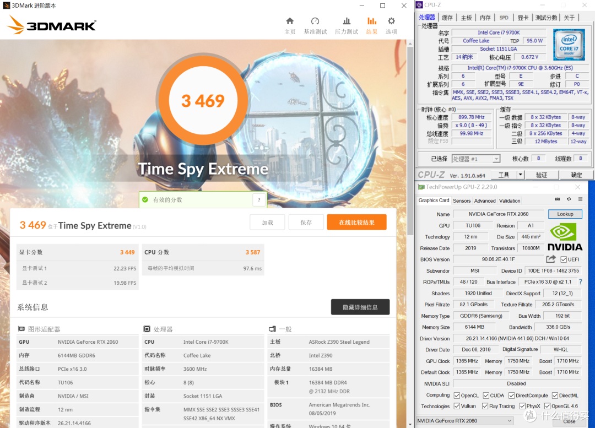The image size is (595, 428).
Task: Click the 3DMark scrollbar down arrow
Action: [x=410, y=424]
